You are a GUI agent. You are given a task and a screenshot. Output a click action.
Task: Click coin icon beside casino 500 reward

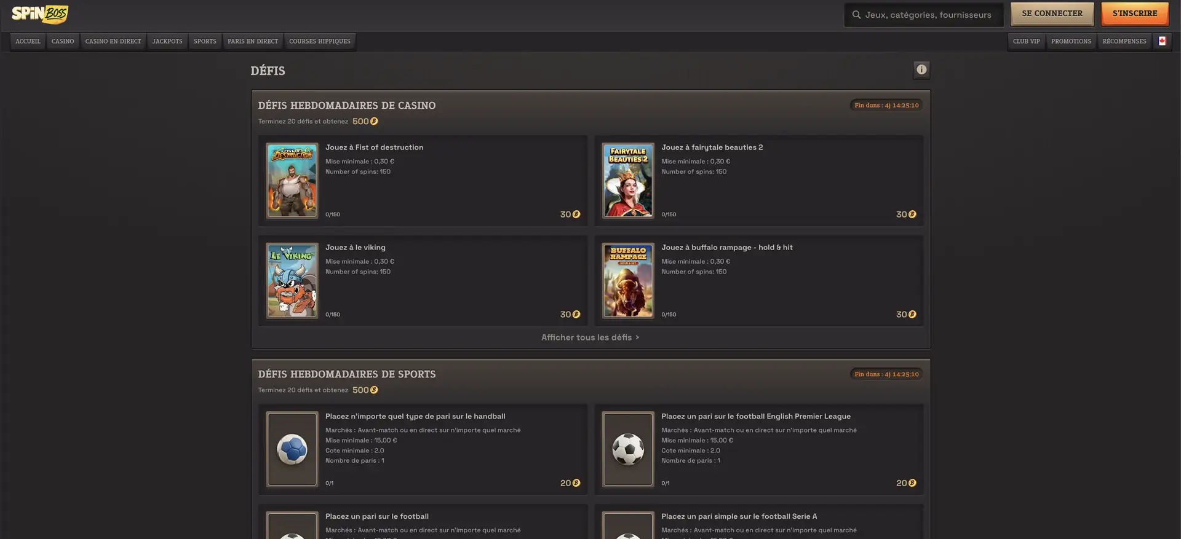pos(374,122)
